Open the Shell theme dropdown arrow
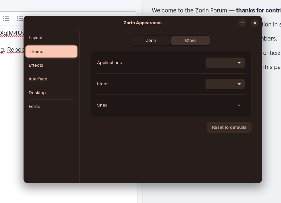Screen dimensions: 281x203 pyautogui.click(x=239, y=105)
